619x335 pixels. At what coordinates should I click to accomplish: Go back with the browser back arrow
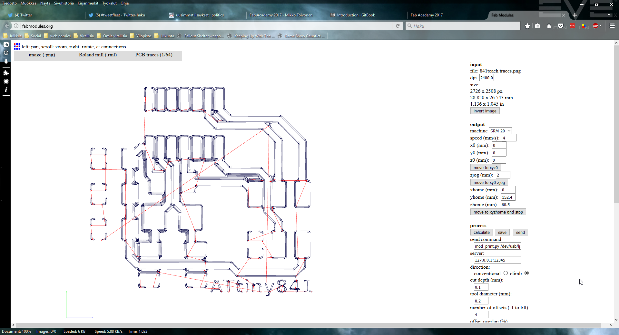click(x=7, y=26)
